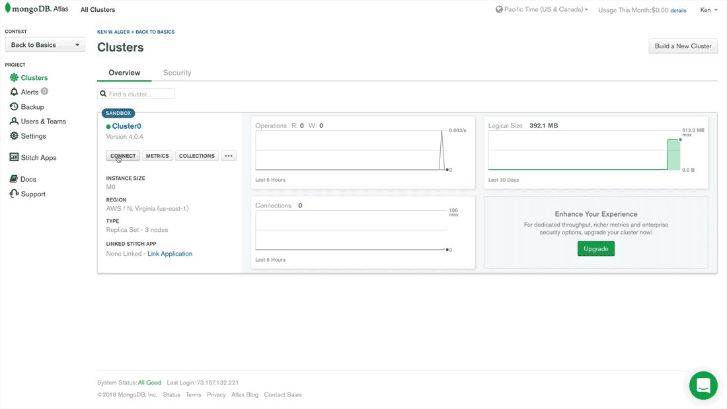
Task: Open the Back to Basics context dropdown
Action: pyautogui.click(x=45, y=45)
